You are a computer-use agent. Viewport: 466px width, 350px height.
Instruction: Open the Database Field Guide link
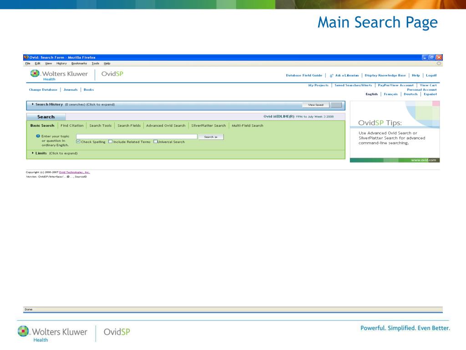[304, 76]
